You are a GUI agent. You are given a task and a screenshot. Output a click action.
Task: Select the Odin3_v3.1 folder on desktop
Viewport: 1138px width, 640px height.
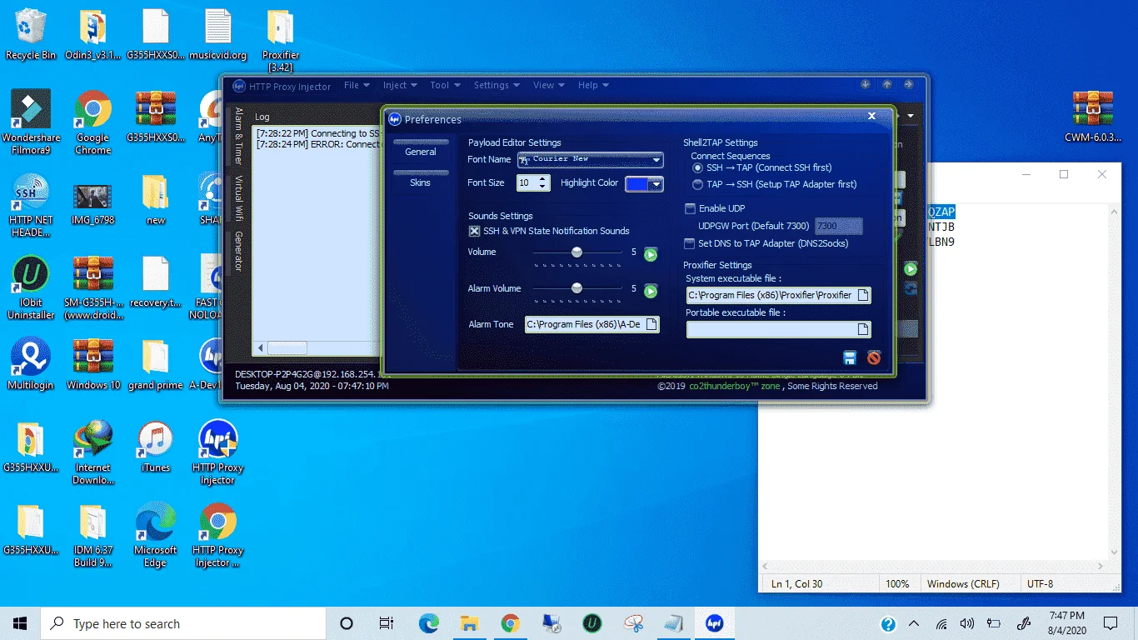(93, 35)
